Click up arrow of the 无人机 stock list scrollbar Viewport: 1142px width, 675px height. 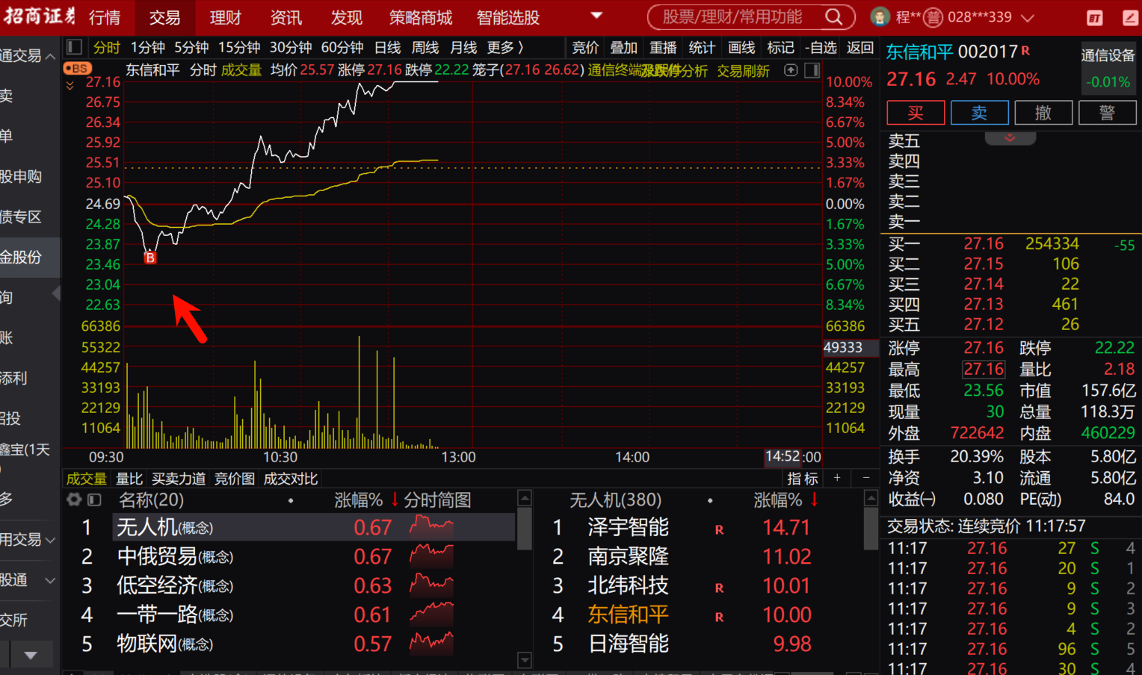click(x=871, y=498)
